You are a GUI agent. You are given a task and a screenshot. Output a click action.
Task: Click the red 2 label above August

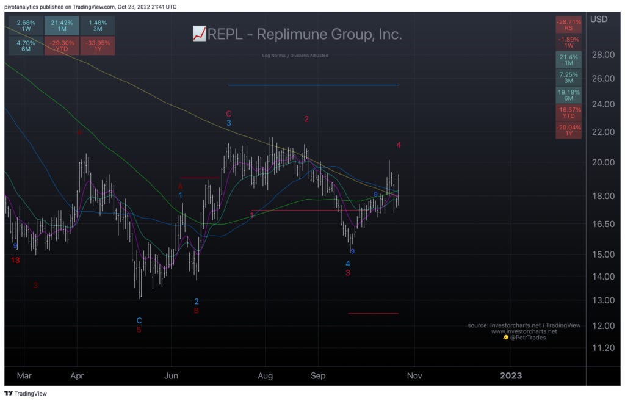[306, 119]
